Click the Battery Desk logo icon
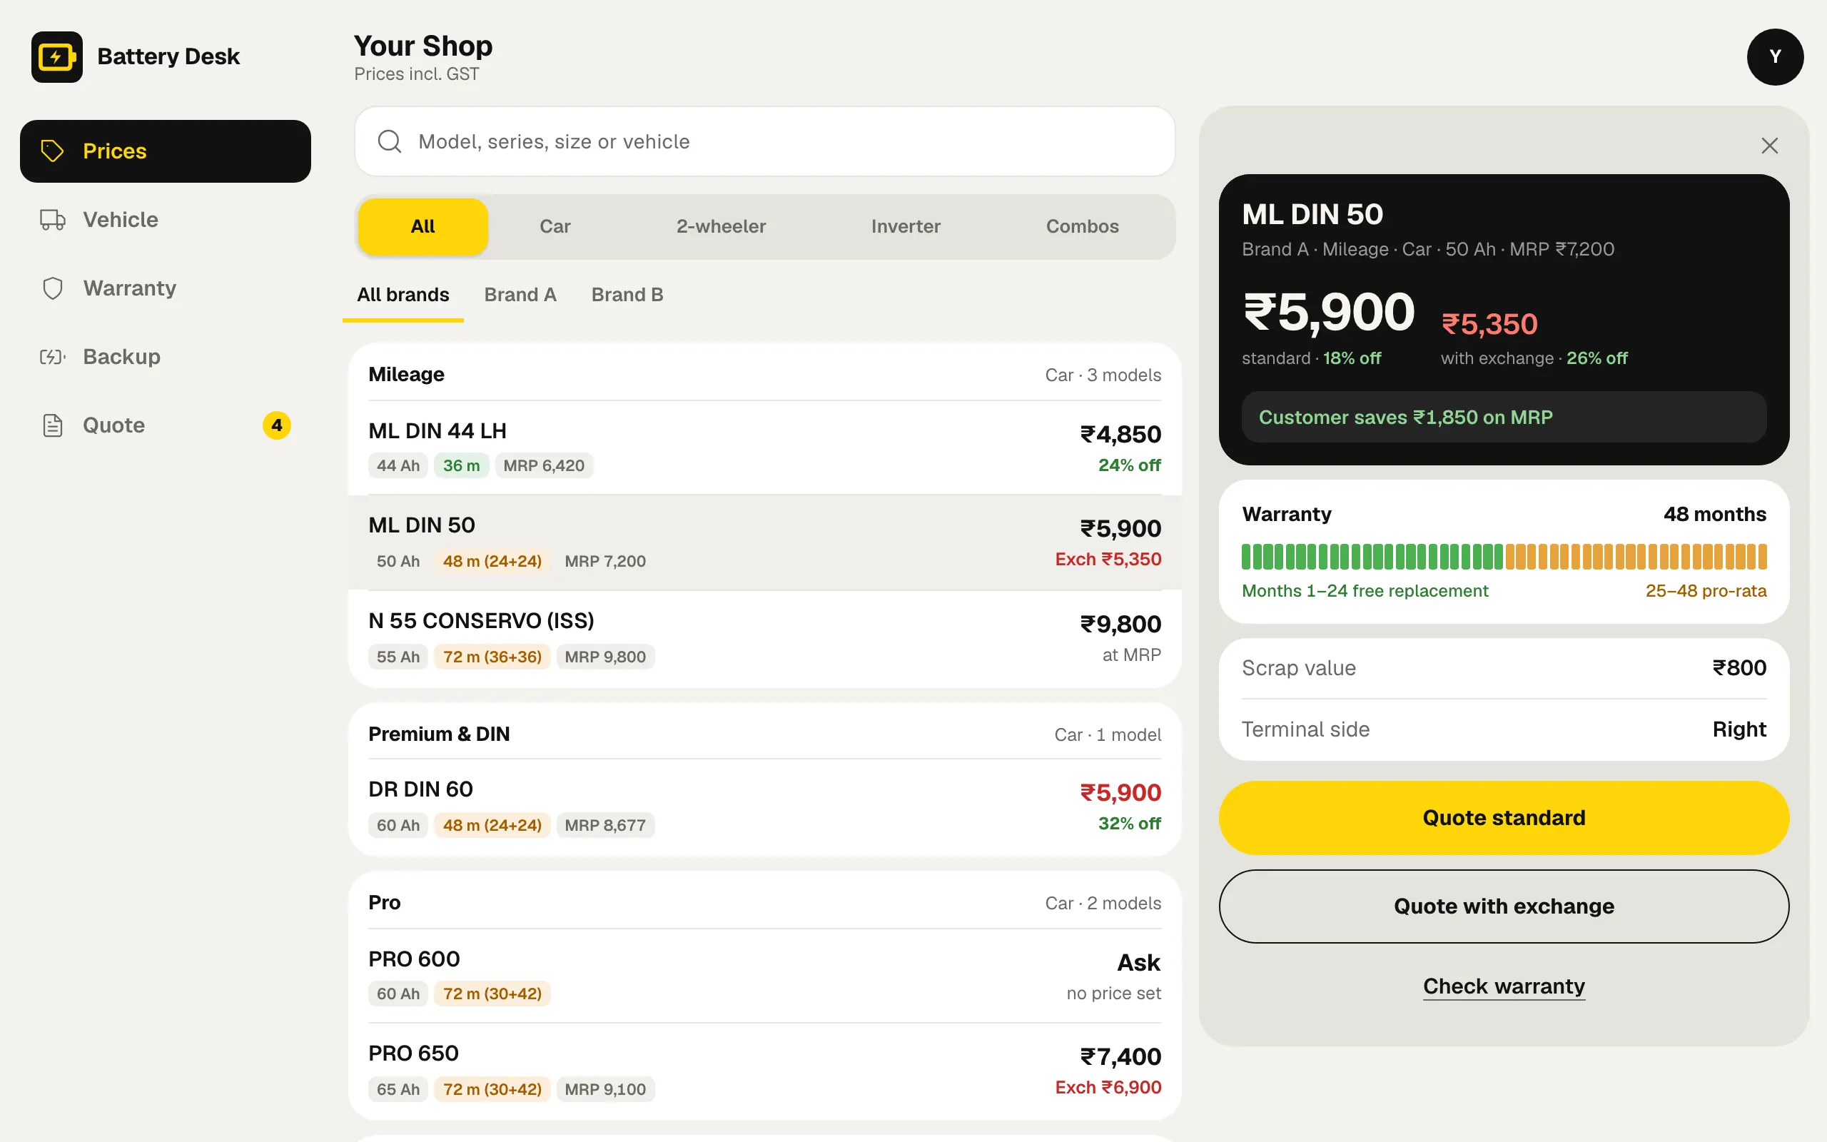Viewport: 1827px width, 1142px height. [56, 56]
